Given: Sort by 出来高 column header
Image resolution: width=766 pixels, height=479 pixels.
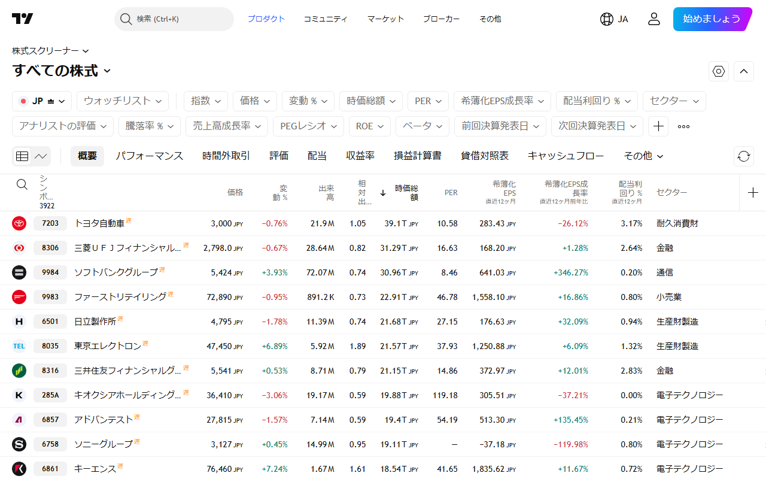Looking at the screenshot, I should pos(326,192).
